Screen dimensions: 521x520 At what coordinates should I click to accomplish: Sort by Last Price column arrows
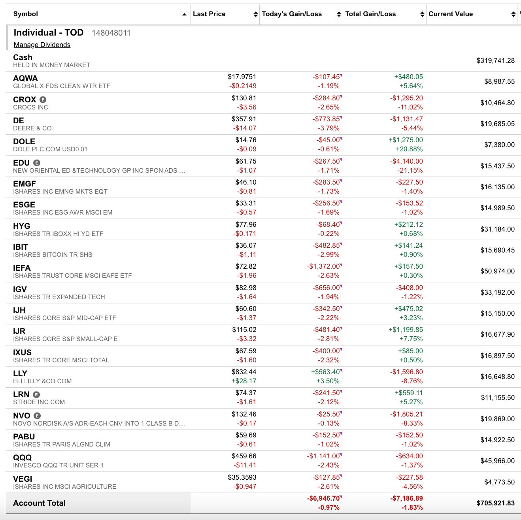click(x=255, y=14)
